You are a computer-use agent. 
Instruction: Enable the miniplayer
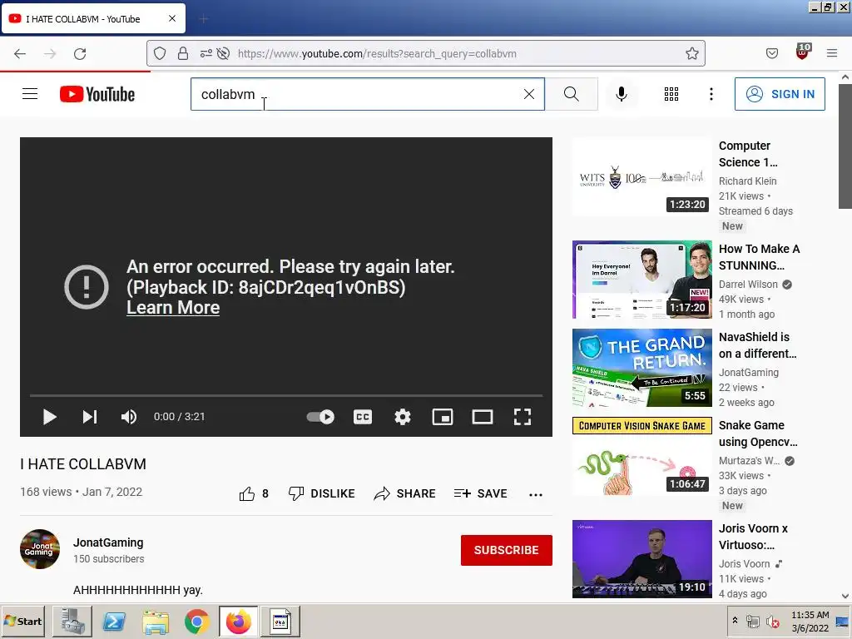443,417
